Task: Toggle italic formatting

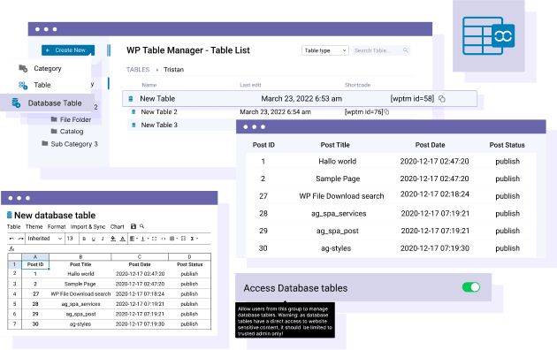Action: 103,239
